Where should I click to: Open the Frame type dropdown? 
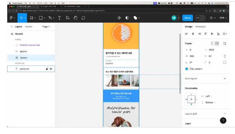click(190, 43)
